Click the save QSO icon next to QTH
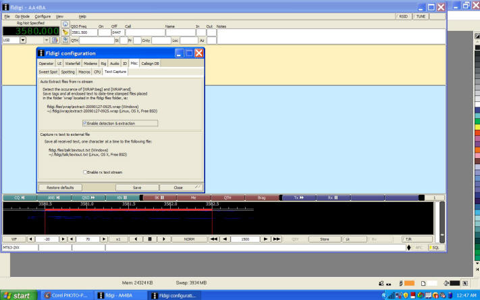 click(65, 40)
